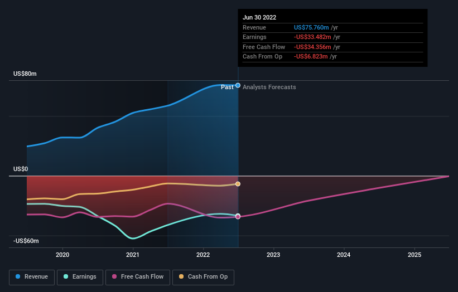Click the 2020 x-axis label
The height and width of the screenshot is (292, 458).
[62, 255]
